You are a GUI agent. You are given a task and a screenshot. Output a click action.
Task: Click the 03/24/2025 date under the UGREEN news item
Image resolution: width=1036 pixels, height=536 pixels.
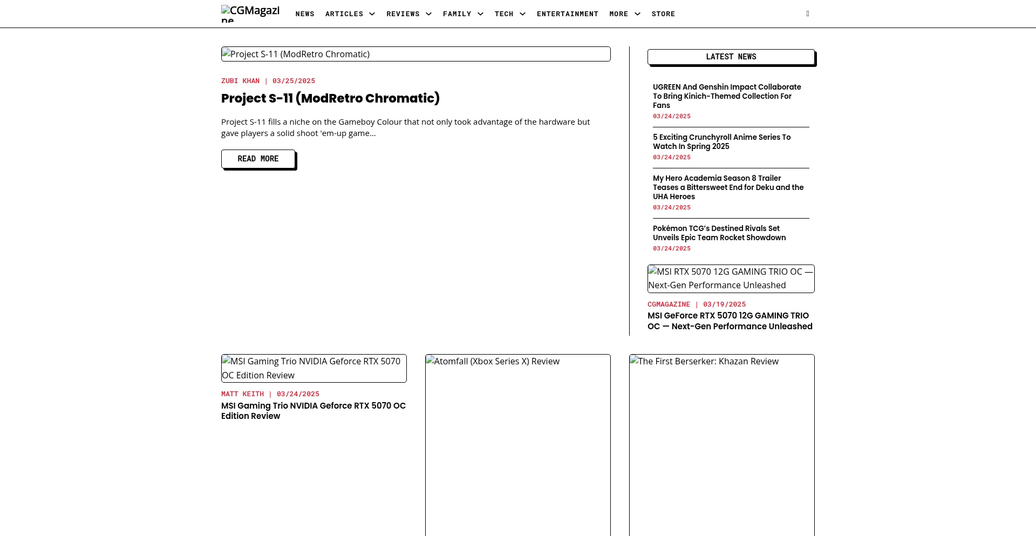(x=672, y=117)
